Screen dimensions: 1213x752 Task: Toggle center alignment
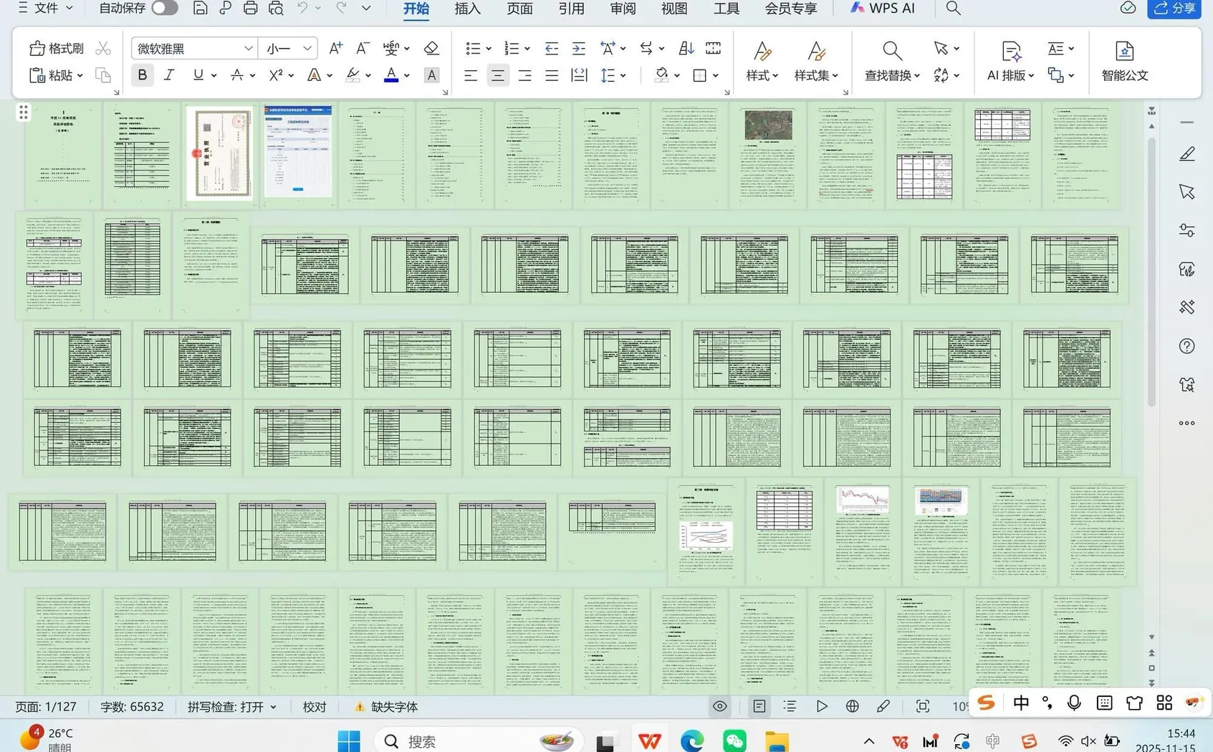[497, 75]
